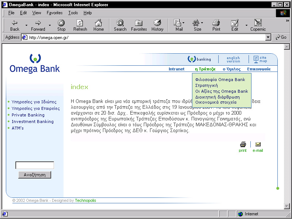Choose Οικονομικά στοιχεία menu entry
The width and height of the screenshot is (292, 219).
[216, 103]
